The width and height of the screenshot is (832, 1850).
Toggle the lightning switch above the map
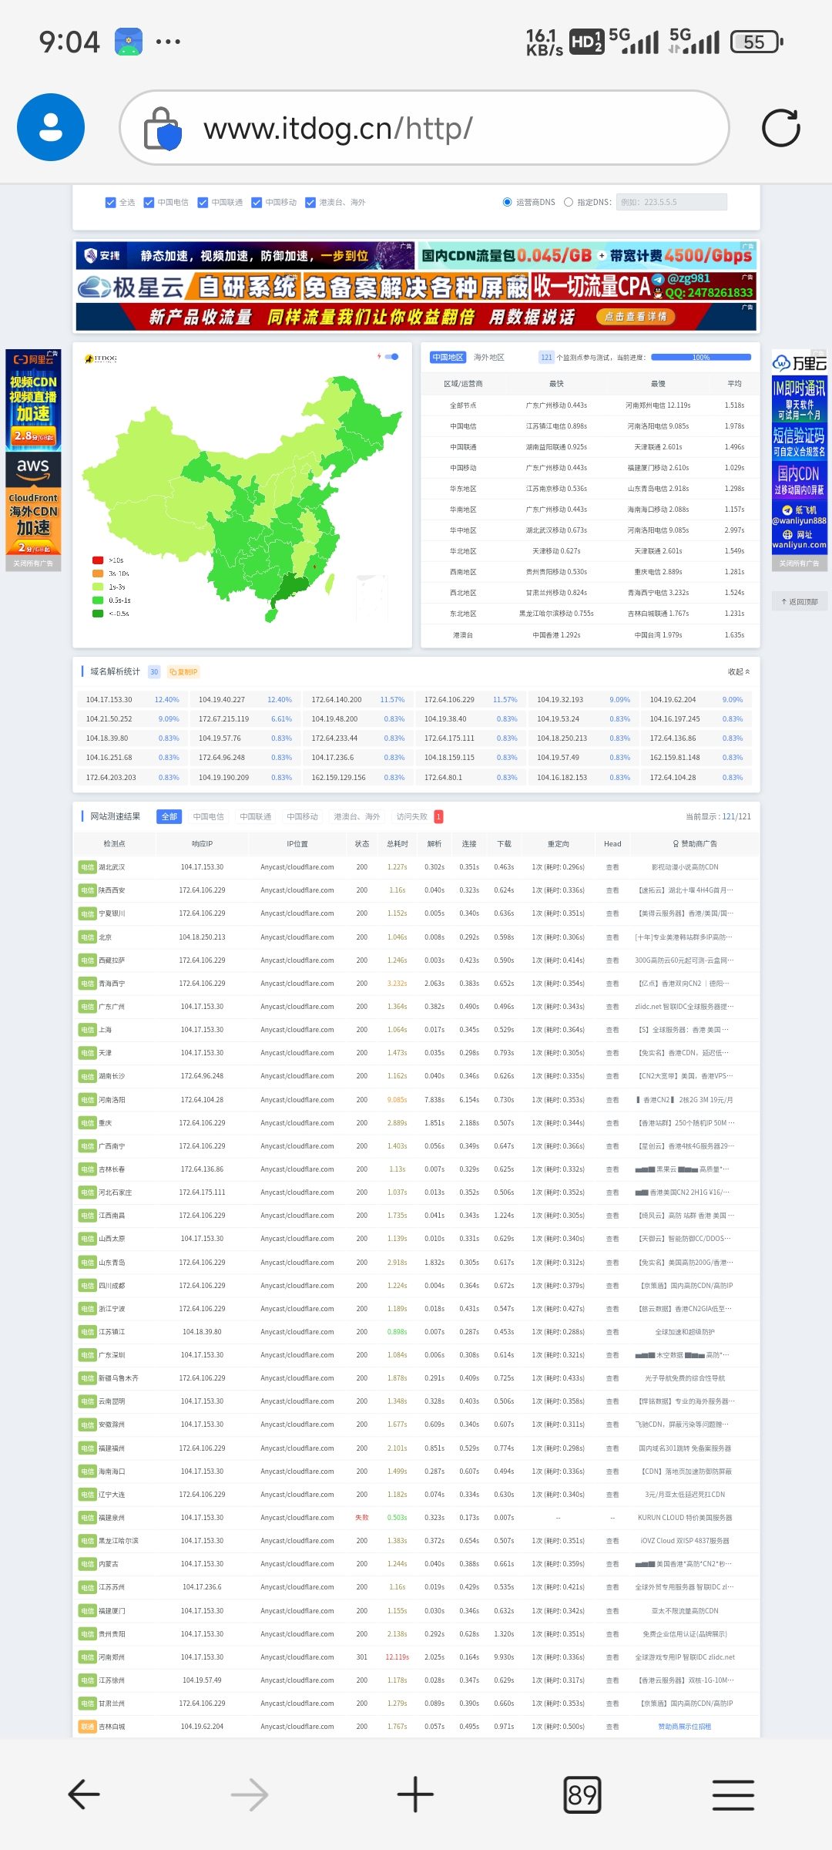[x=392, y=357]
